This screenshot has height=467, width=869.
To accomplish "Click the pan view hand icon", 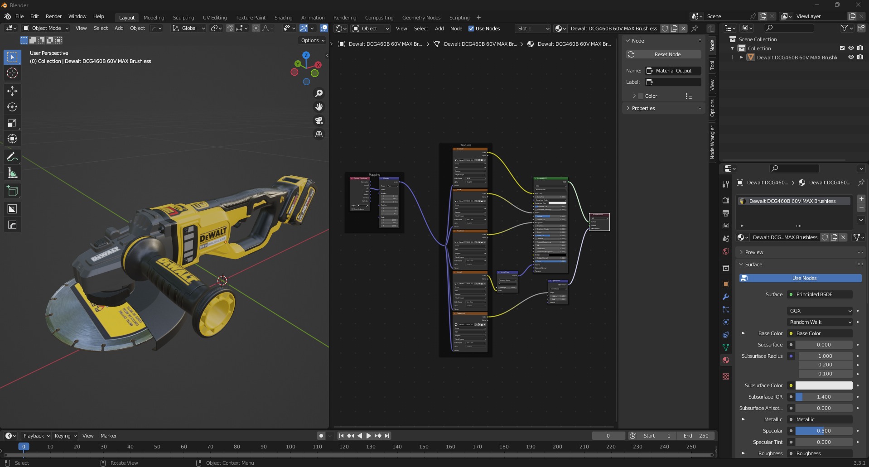I will (x=319, y=107).
